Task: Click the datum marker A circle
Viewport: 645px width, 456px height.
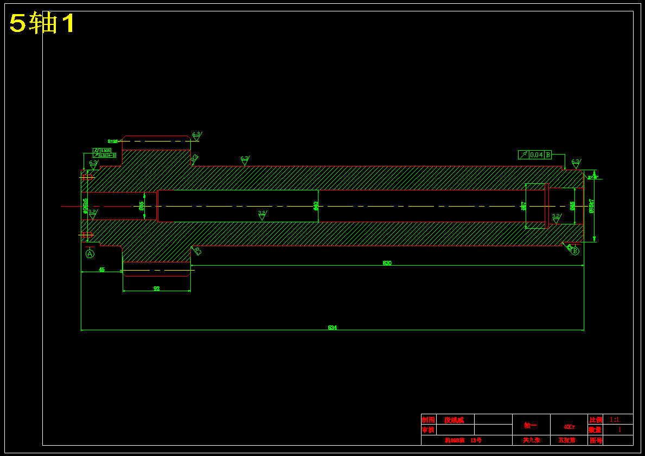Action: pos(90,254)
